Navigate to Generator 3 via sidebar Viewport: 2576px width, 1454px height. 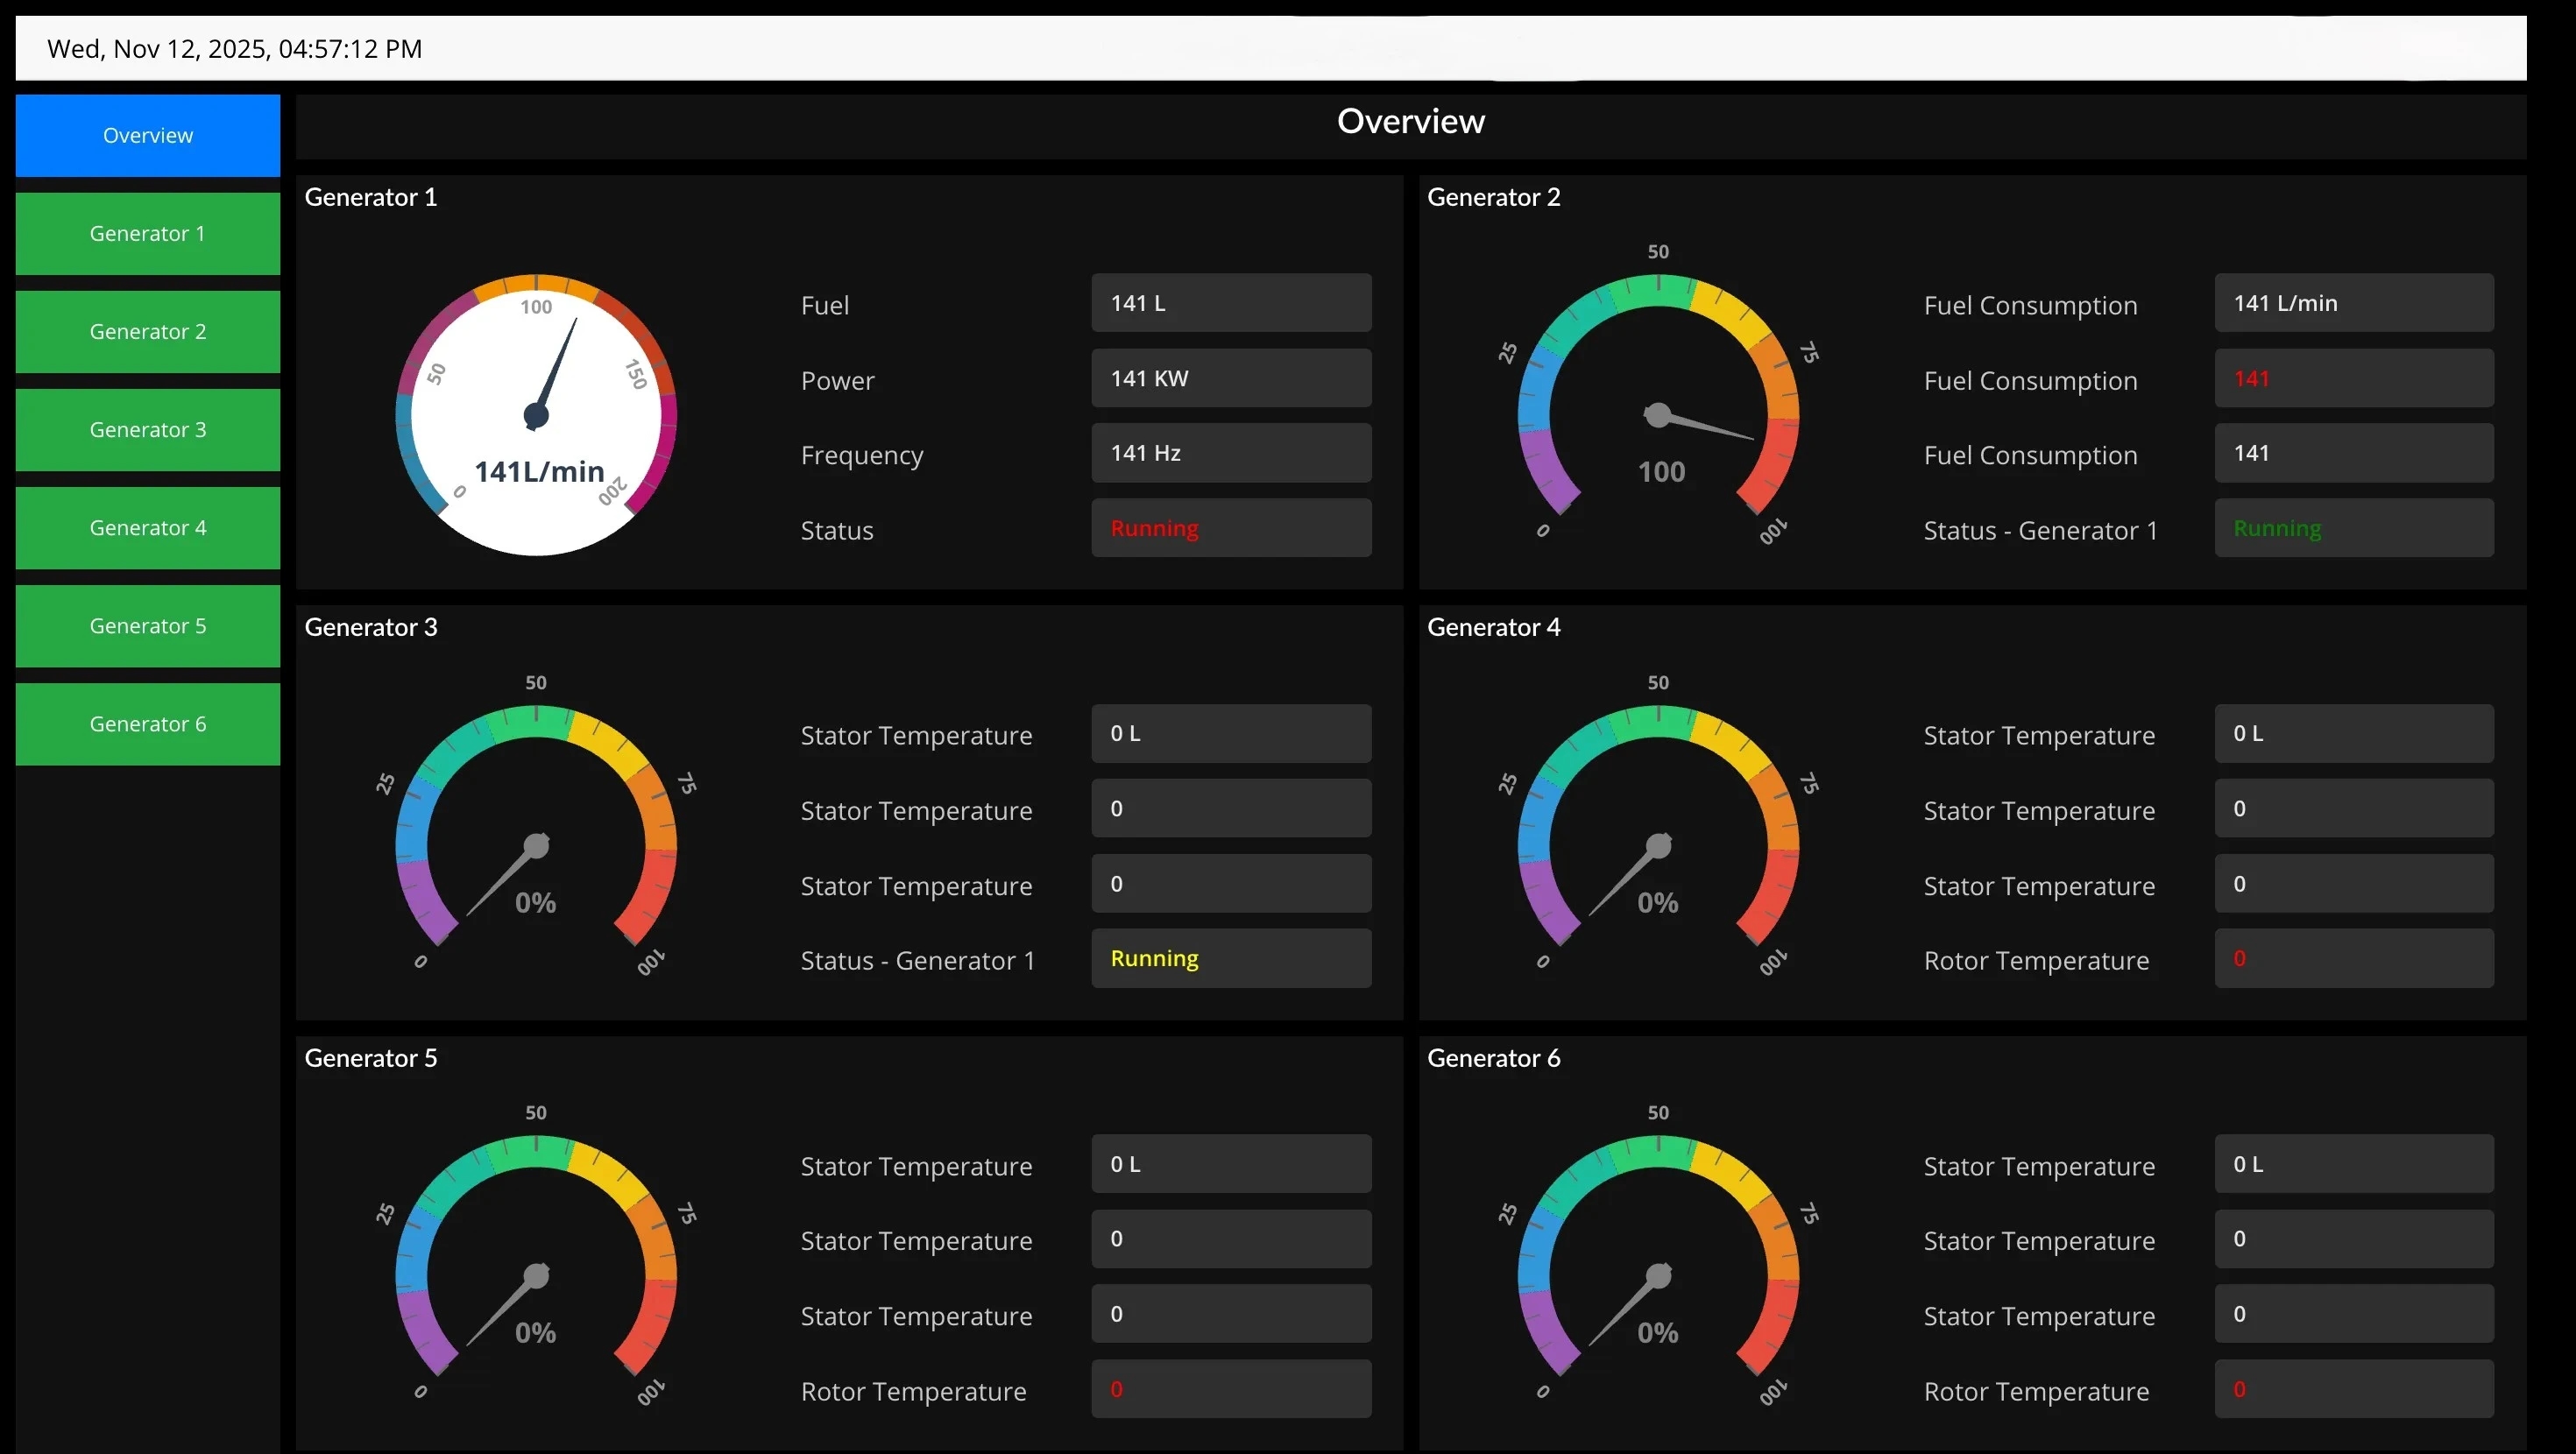pyautogui.click(x=146, y=429)
